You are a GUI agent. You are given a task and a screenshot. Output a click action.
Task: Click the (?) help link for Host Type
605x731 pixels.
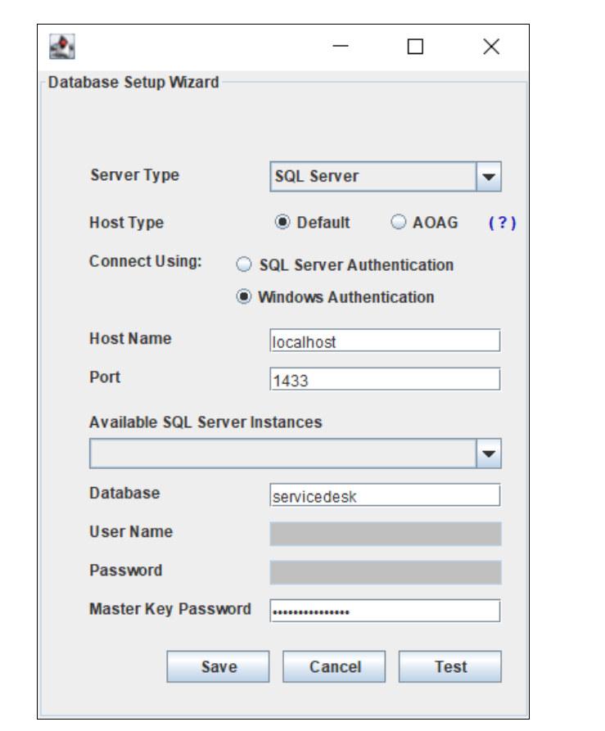502,223
